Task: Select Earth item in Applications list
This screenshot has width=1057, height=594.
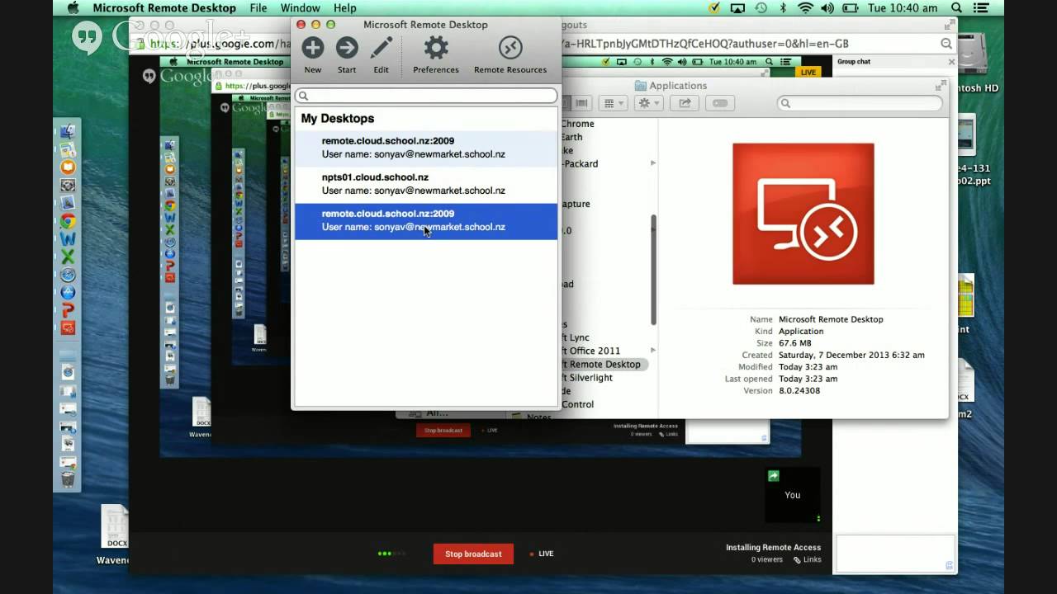Action: point(571,137)
